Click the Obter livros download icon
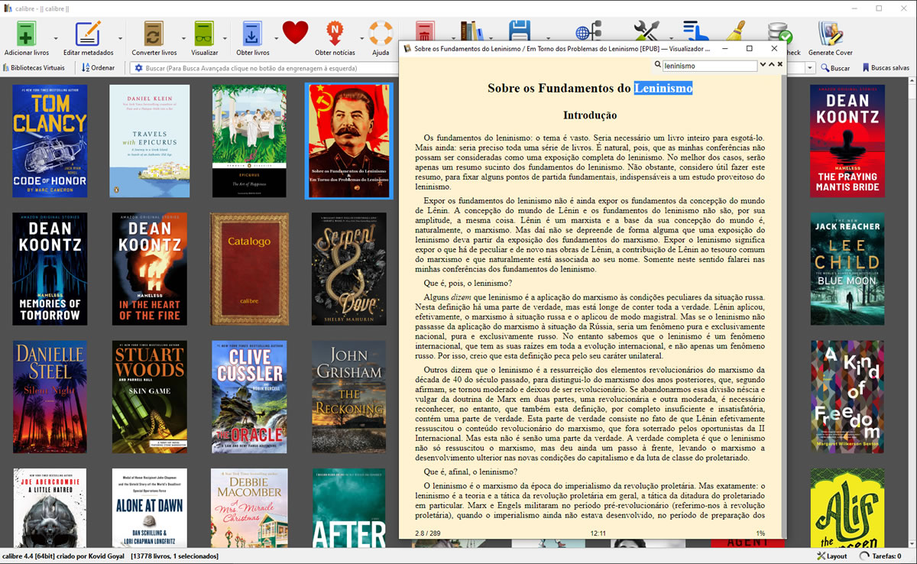Image resolution: width=917 pixels, height=564 pixels. pyautogui.click(x=252, y=34)
